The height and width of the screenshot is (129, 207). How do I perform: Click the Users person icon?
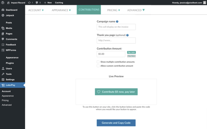[x=3, y=69]
